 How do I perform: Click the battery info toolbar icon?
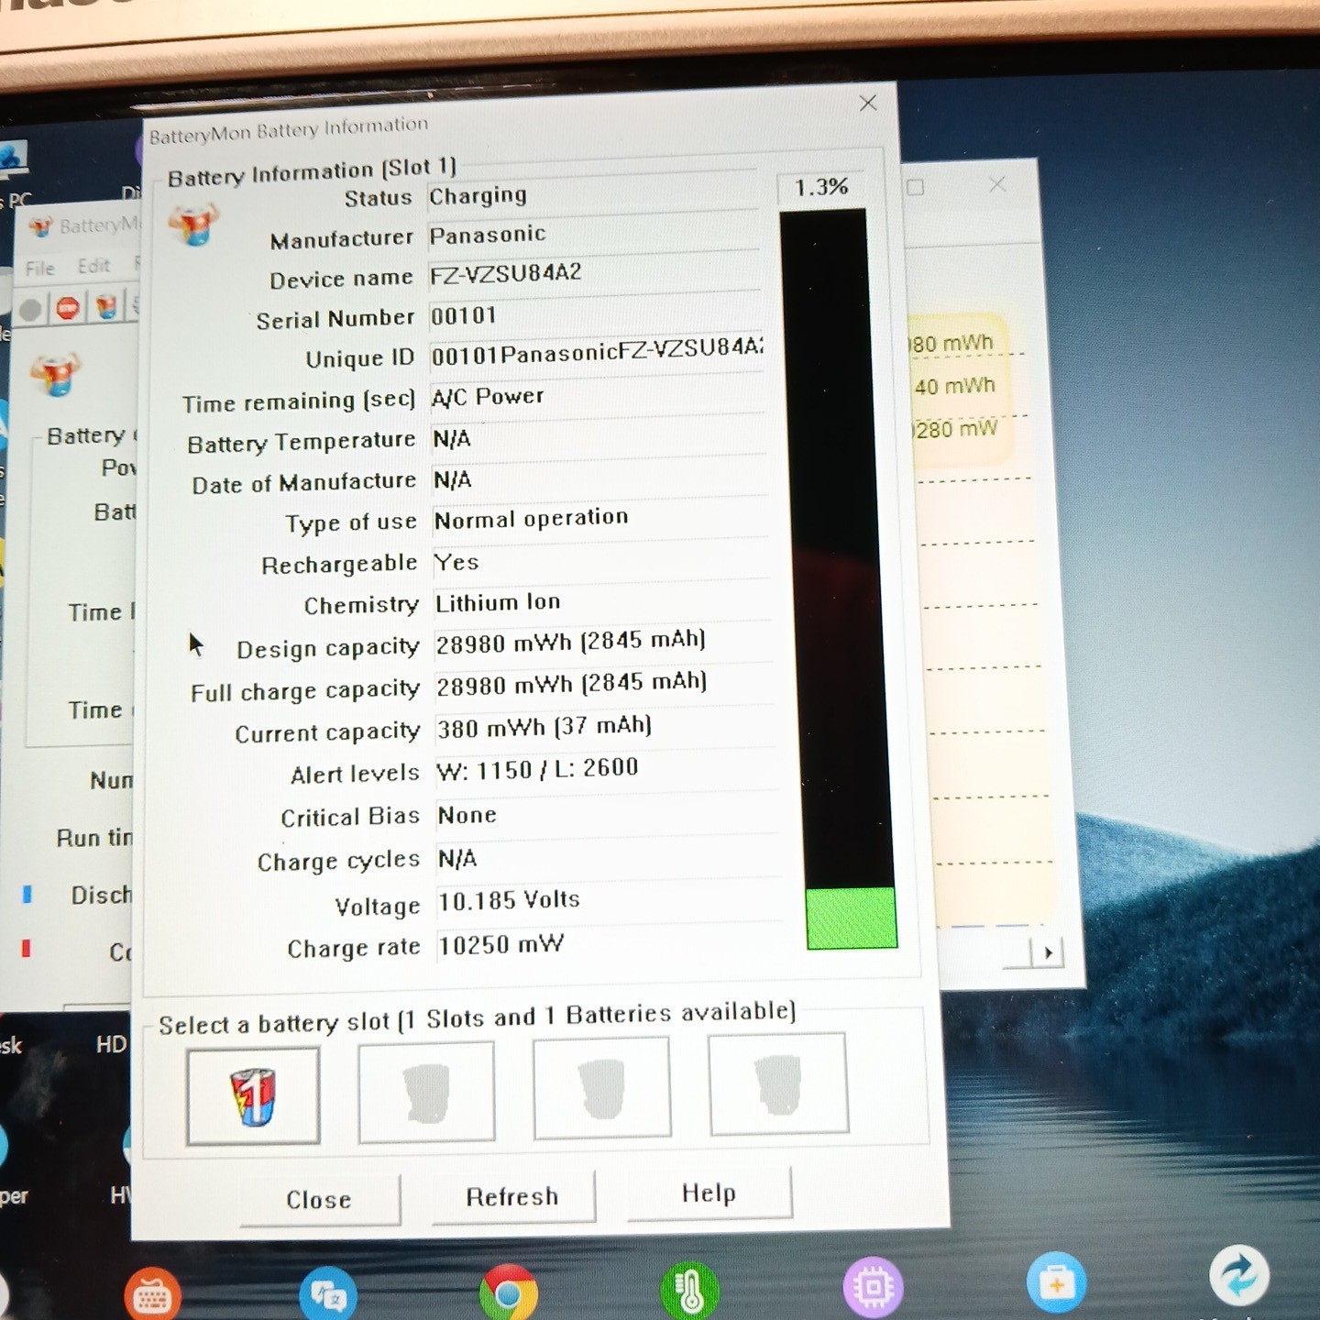tap(106, 306)
